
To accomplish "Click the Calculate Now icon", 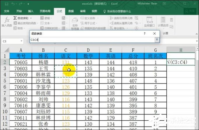I will (x=172, y=20).
